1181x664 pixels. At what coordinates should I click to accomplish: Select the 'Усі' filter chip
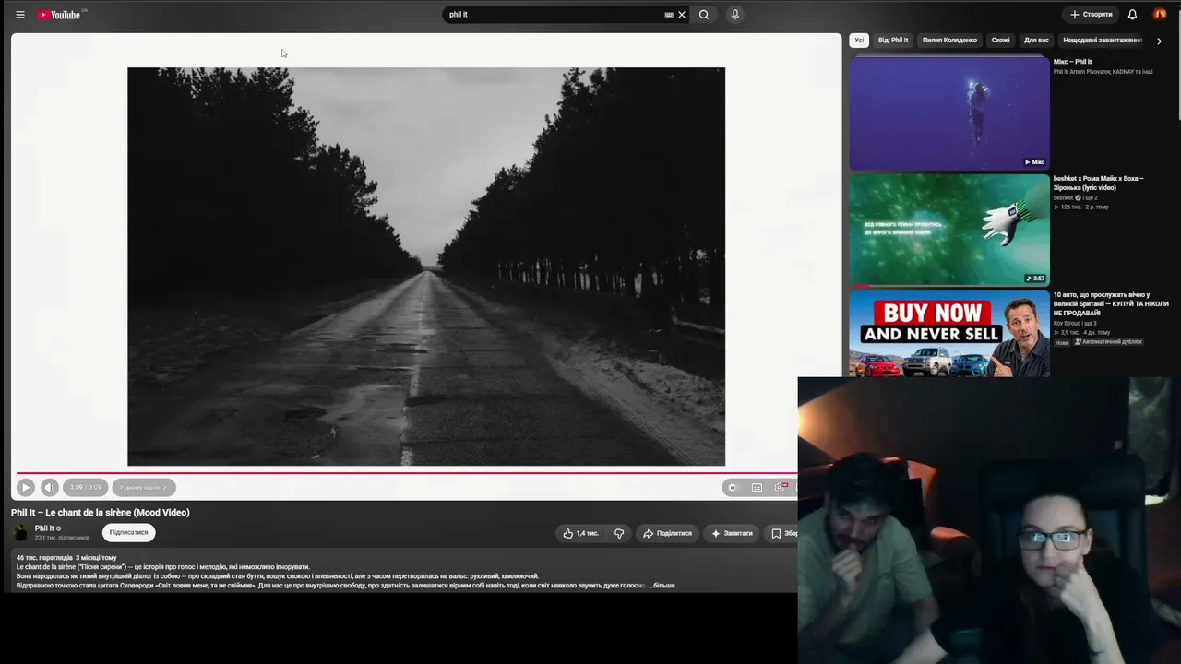click(x=859, y=41)
